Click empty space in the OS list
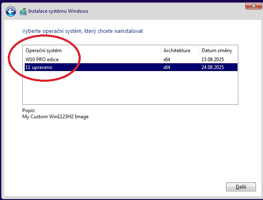Screen dimensions: 263x200 click(123, 88)
